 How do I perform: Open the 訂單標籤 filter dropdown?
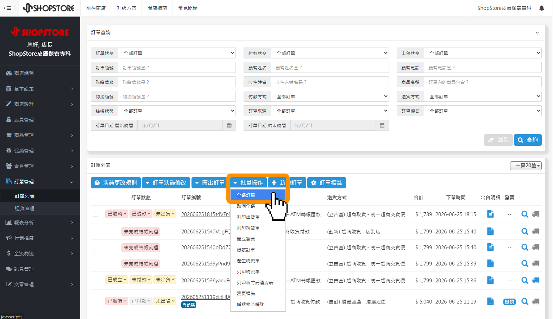coord(483,111)
